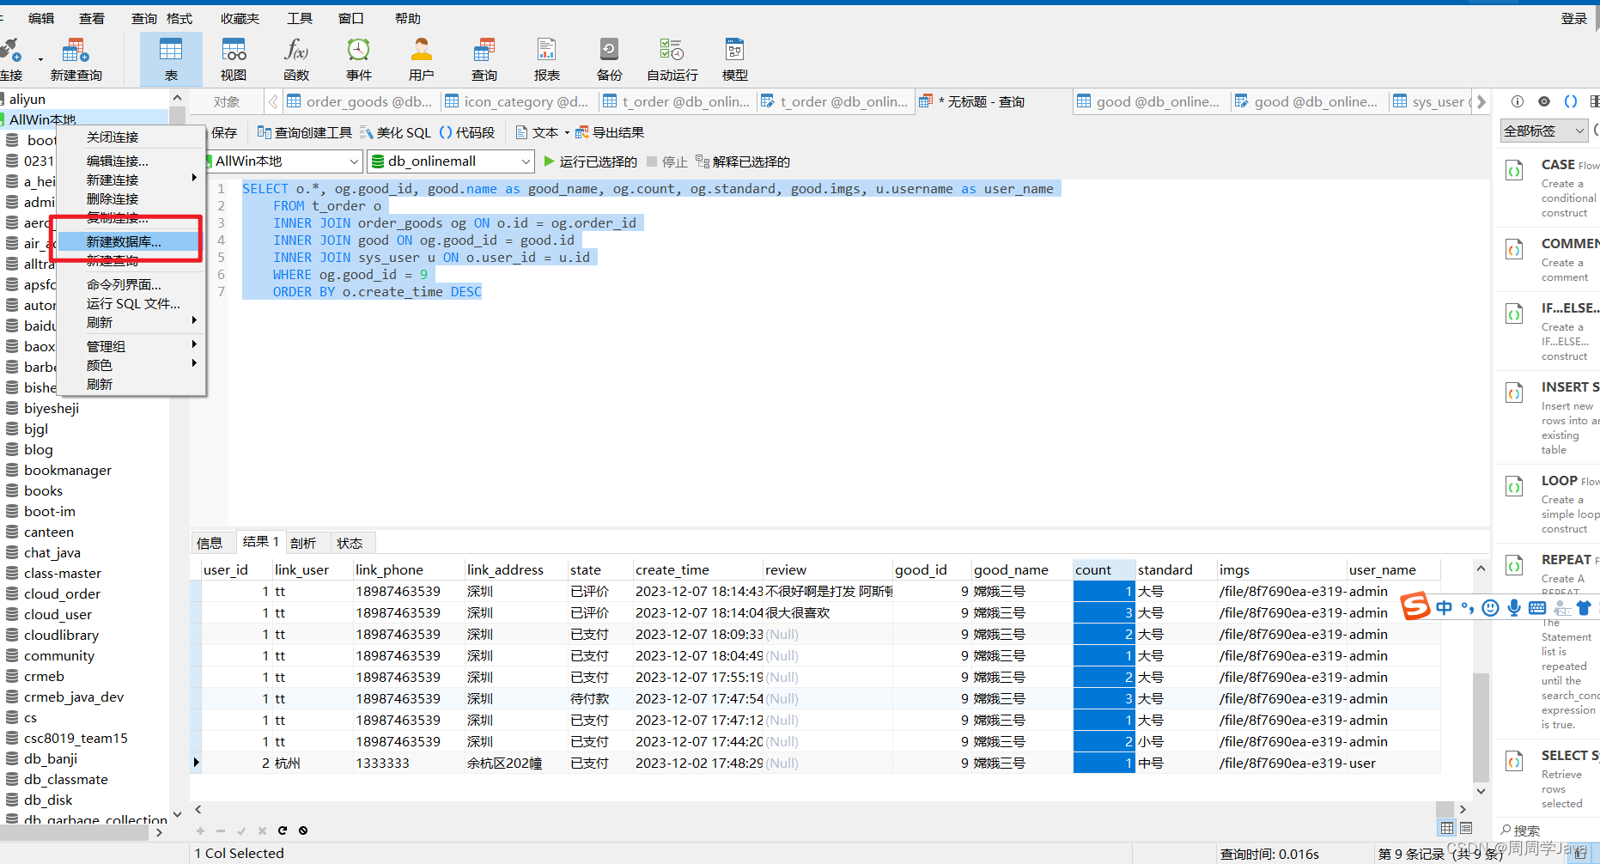This screenshot has width=1600, height=864.
Task: Open the 用户 (User) toolbar icon
Action: click(x=422, y=59)
